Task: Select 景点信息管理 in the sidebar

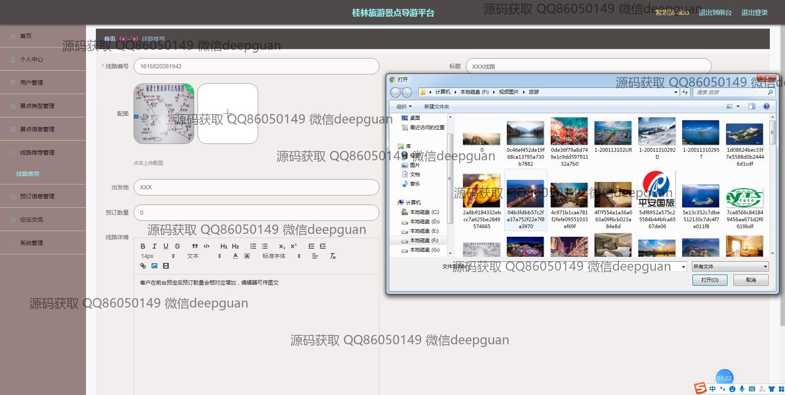Action: click(x=37, y=129)
